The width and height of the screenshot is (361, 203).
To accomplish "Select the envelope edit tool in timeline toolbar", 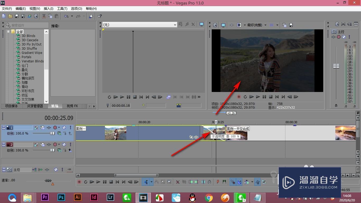I will point(157,182).
